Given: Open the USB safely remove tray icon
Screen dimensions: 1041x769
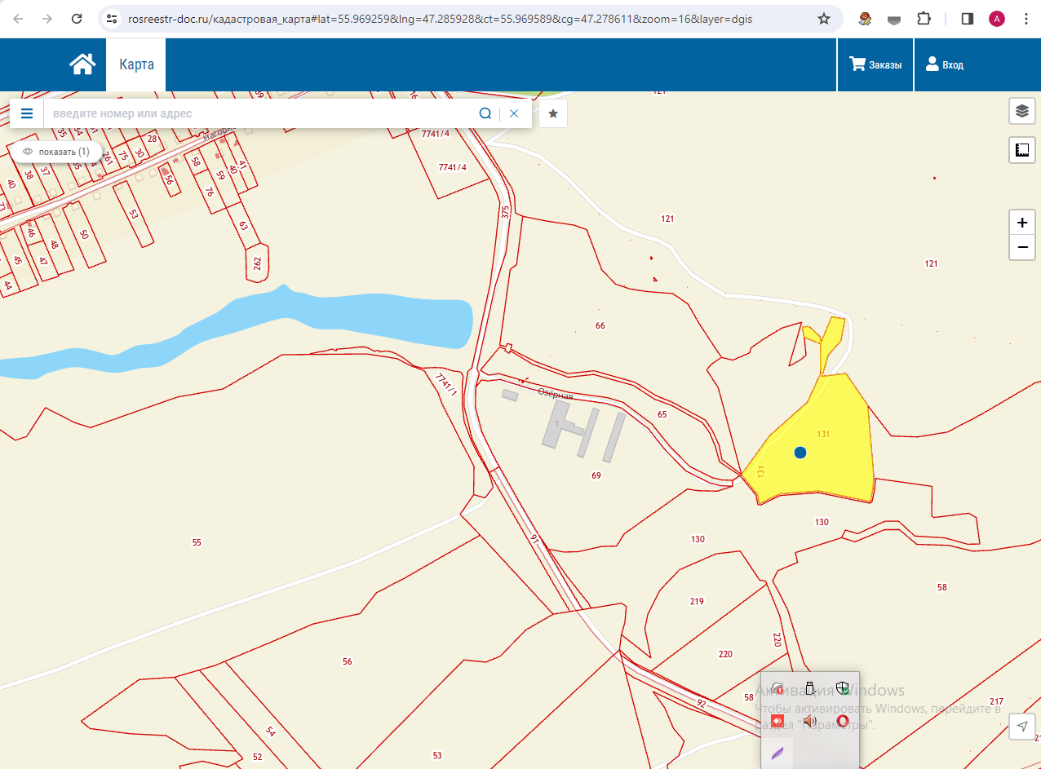Looking at the screenshot, I should [809, 688].
